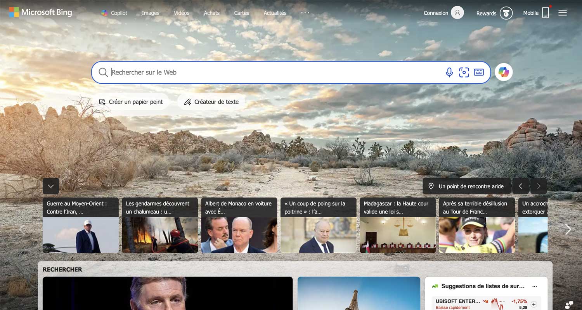Click Suggestions de listes de sur... title
The height and width of the screenshot is (310, 582).
pyautogui.click(x=483, y=286)
